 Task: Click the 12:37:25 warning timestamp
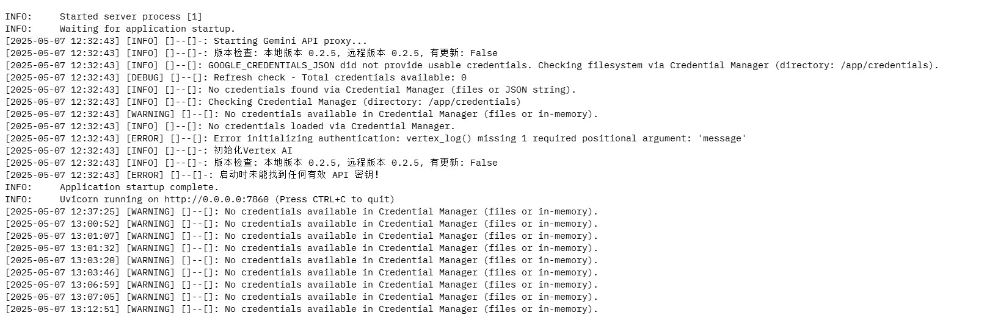pos(63,211)
